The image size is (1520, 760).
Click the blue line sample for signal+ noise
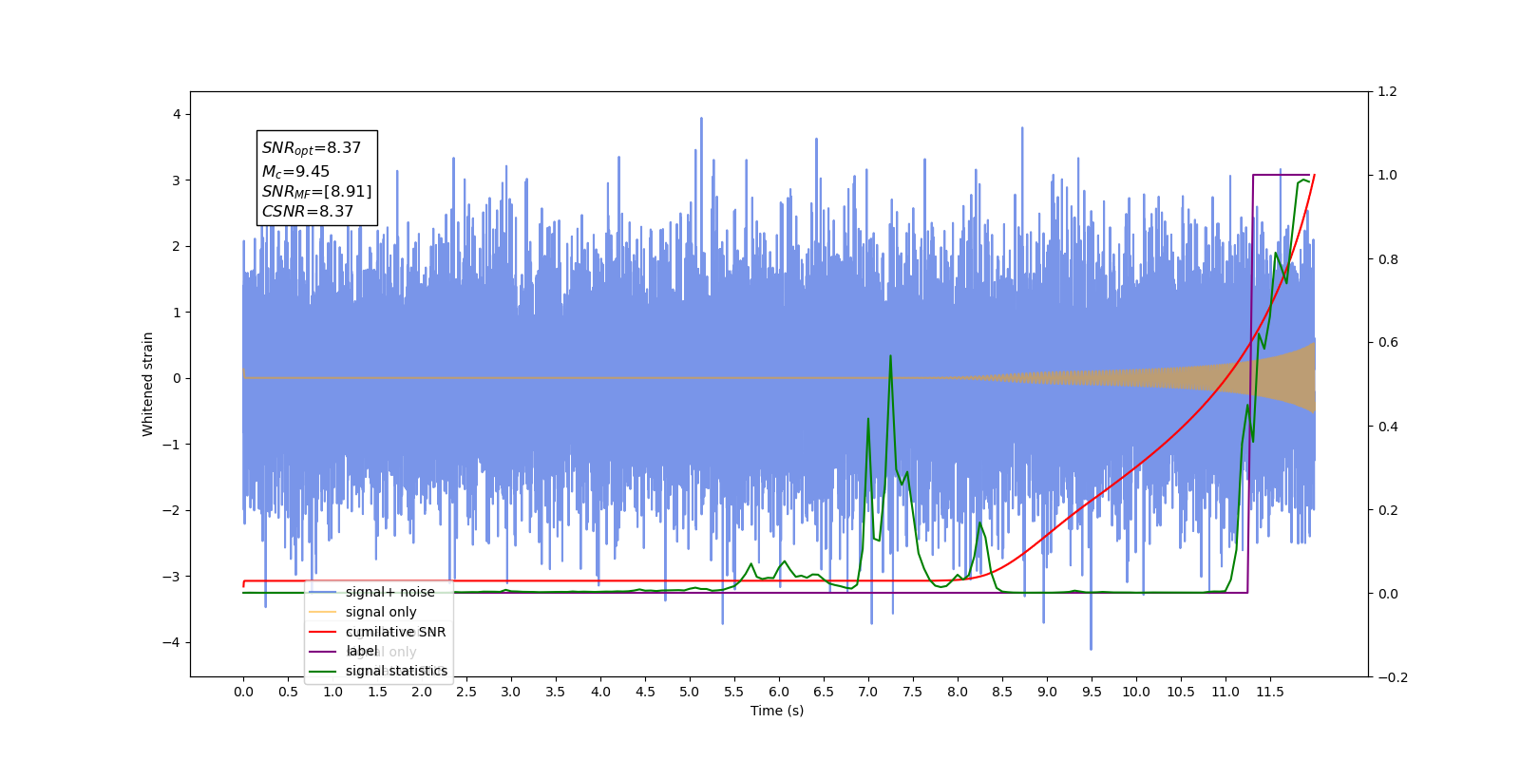click(323, 592)
